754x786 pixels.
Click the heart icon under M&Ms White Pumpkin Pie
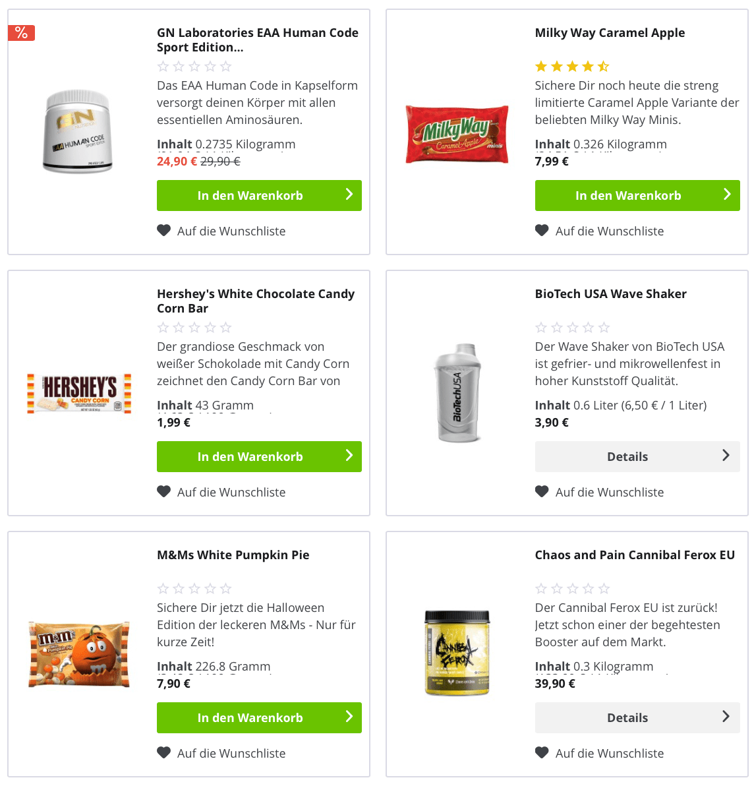(x=163, y=752)
